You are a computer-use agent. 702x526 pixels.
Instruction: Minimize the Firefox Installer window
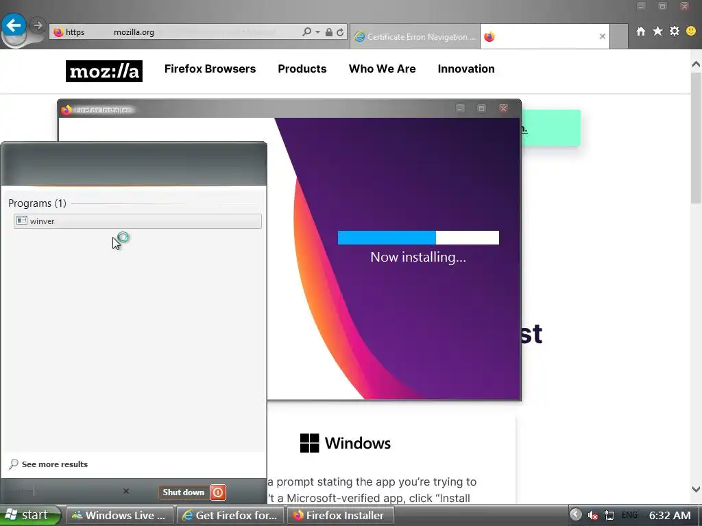click(x=460, y=108)
